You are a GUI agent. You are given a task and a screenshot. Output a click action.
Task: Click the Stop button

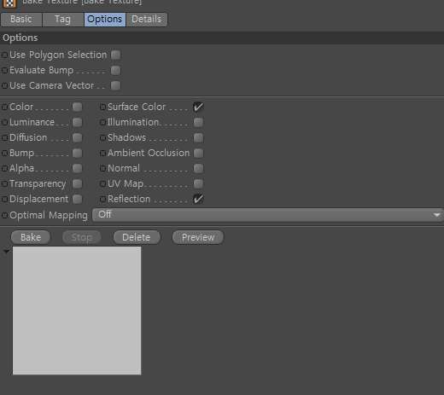82,237
